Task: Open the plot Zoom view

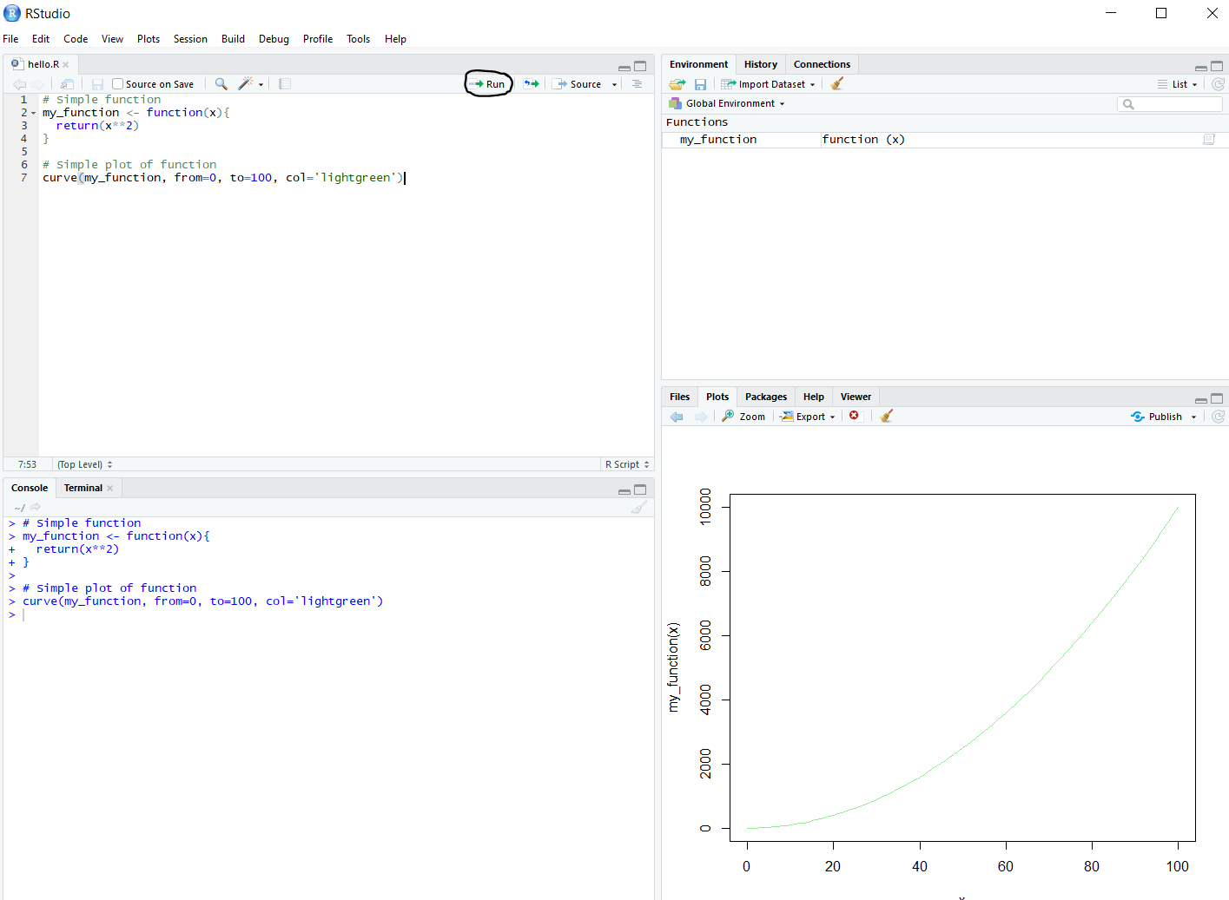Action: point(743,416)
